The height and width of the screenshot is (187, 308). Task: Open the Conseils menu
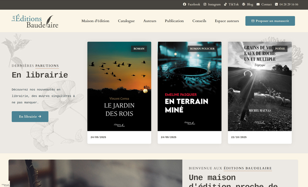199,21
